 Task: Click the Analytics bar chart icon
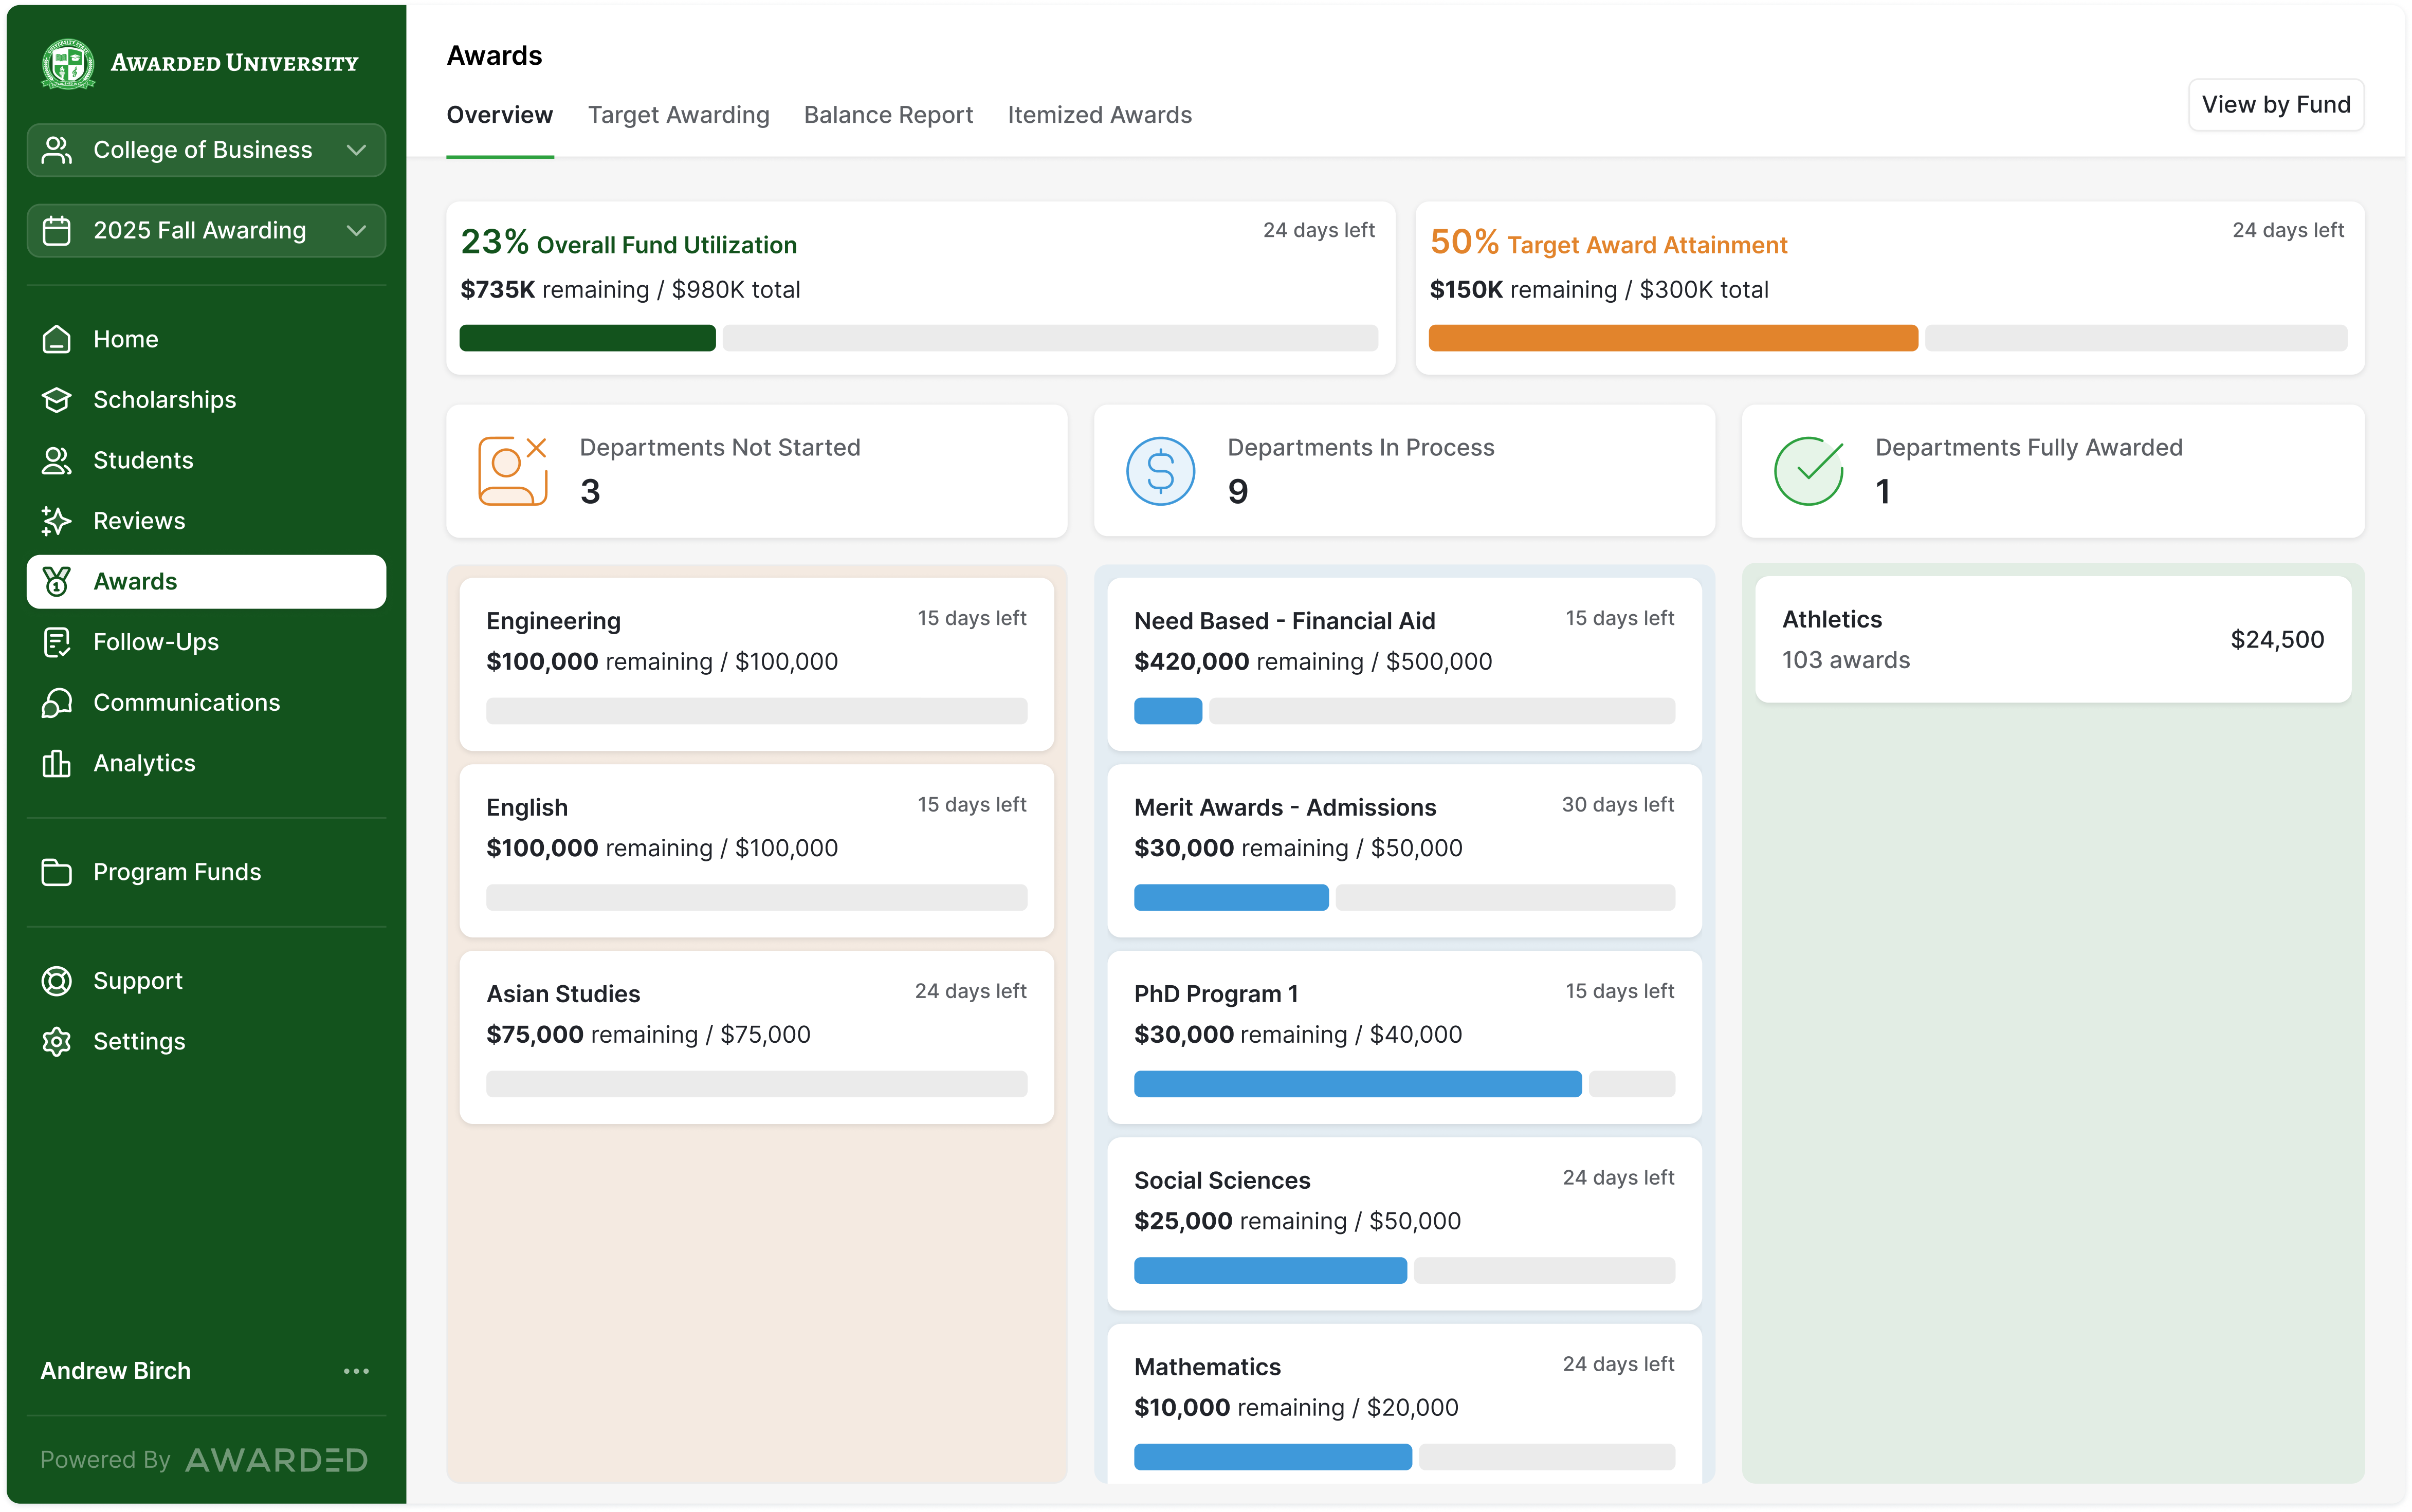coord(57,763)
